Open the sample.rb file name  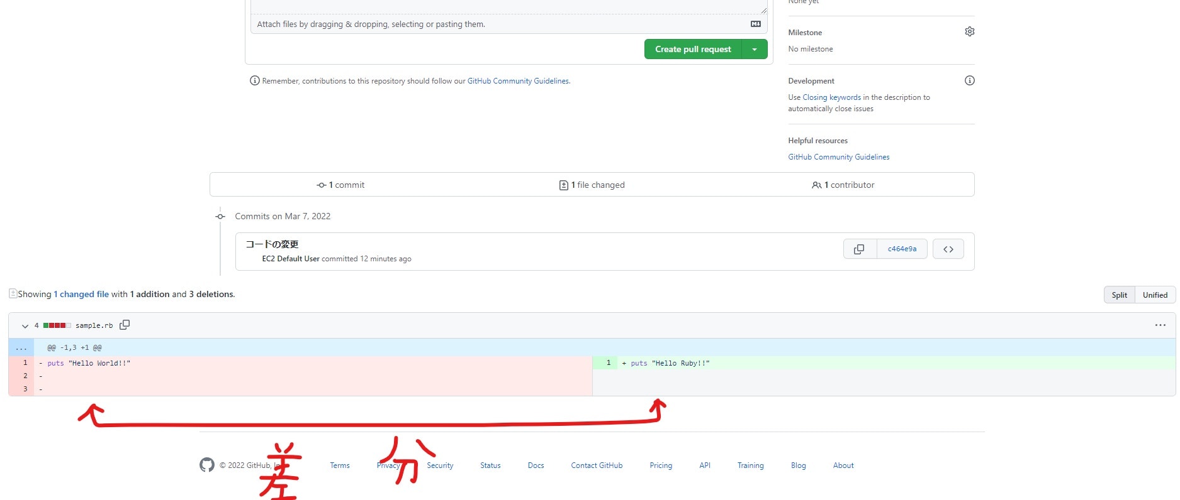tap(94, 325)
